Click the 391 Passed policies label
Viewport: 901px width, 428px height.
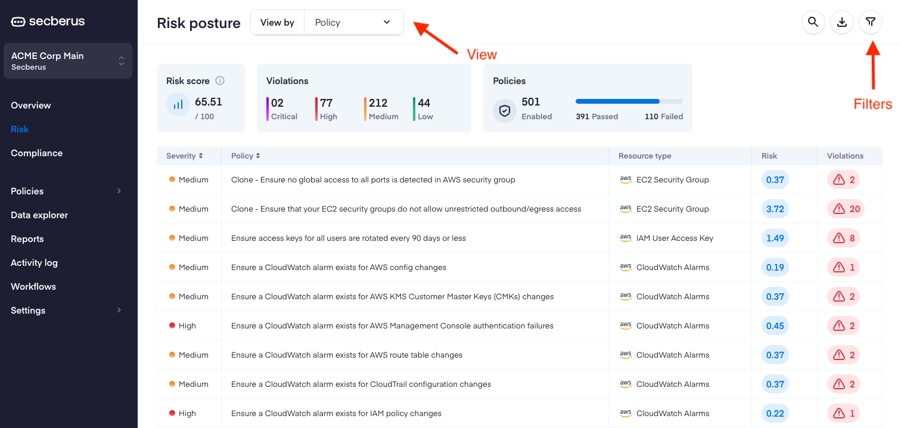(597, 116)
